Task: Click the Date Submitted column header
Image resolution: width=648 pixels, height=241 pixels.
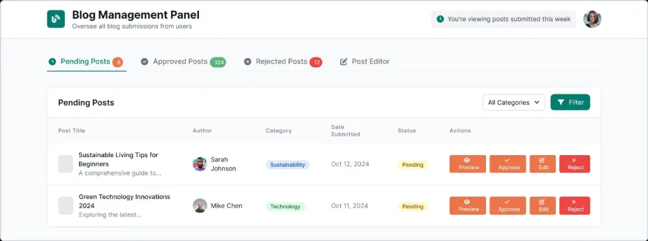Action: point(345,131)
